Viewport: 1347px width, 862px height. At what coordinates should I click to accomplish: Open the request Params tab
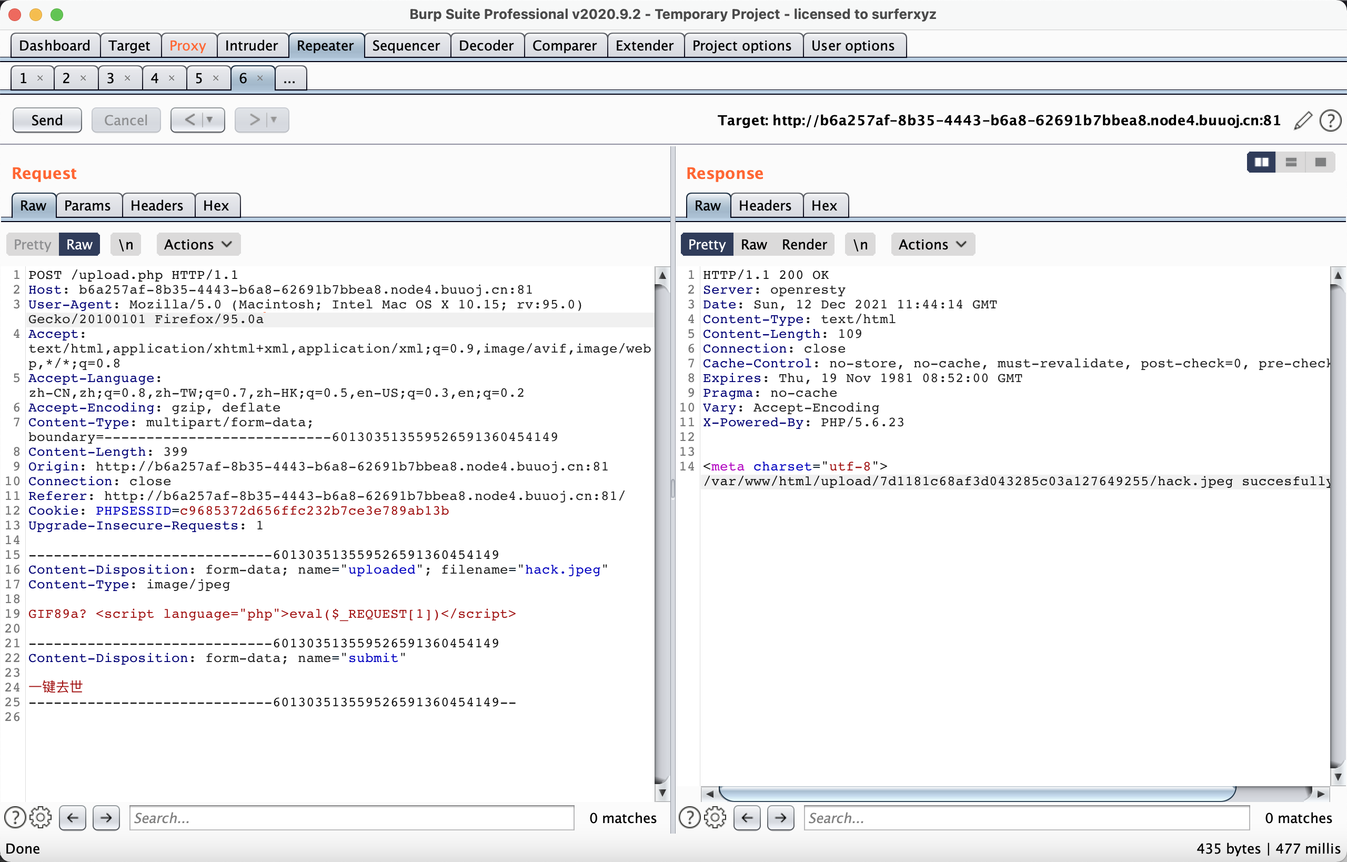click(x=87, y=205)
